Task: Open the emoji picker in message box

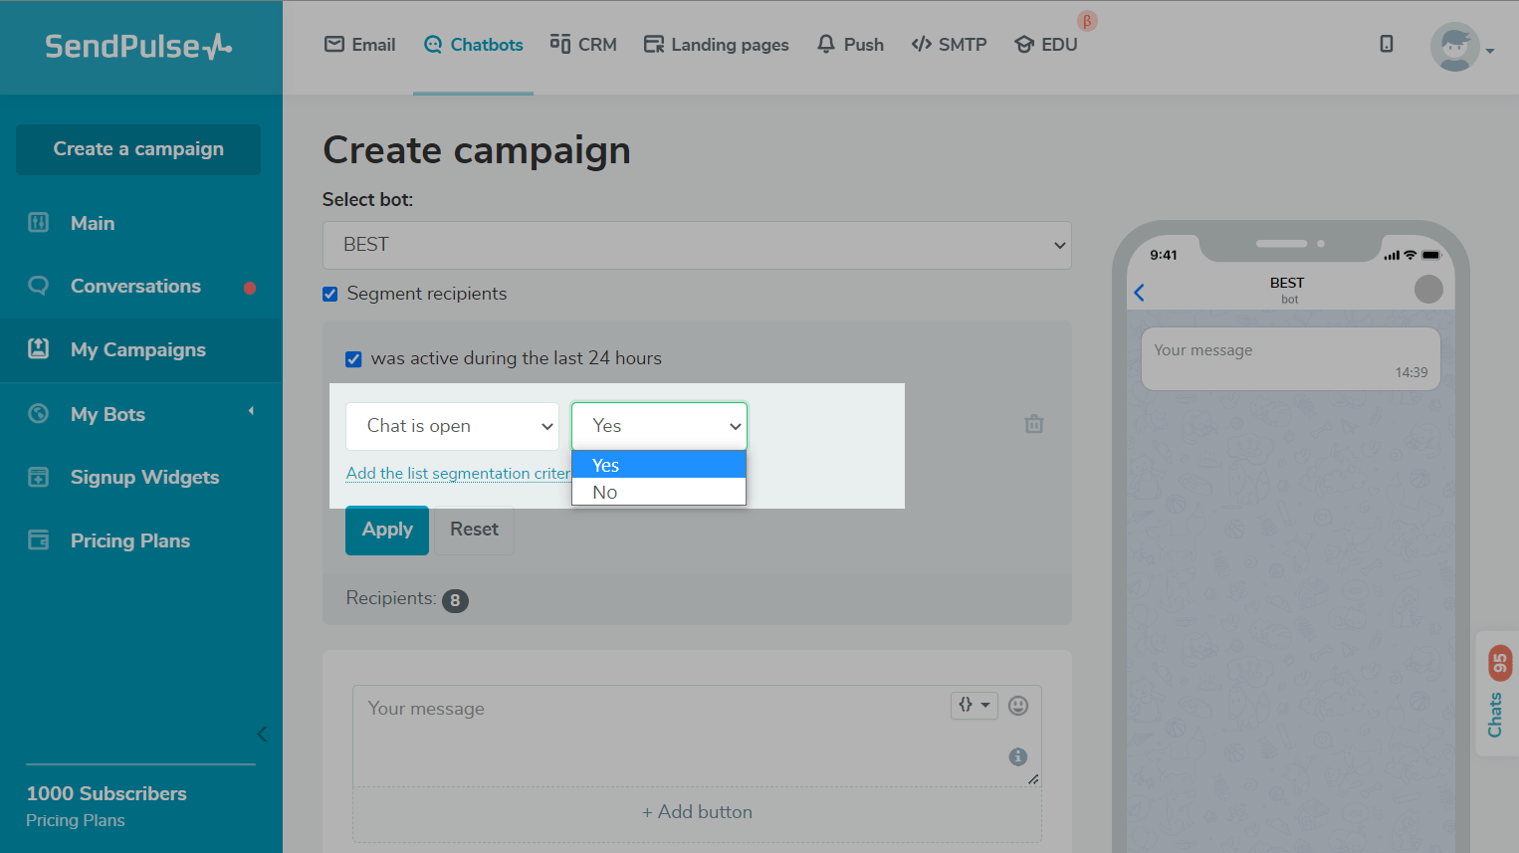Action: 1017,706
